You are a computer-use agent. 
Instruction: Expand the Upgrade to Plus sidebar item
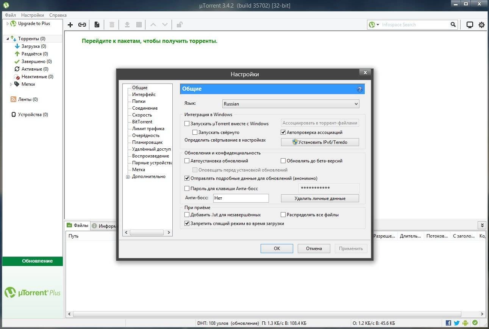click(7, 24)
